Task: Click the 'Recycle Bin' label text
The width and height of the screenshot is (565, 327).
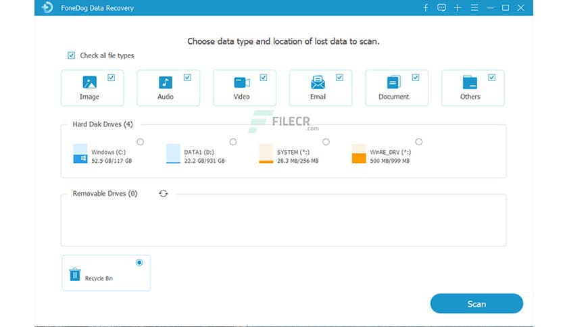Action: pyautogui.click(x=99, y=278)
